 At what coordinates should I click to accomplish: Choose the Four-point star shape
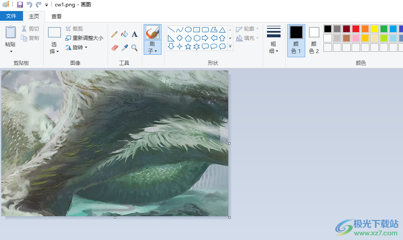tap(180, 46)
